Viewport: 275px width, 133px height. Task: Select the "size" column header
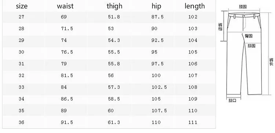pyautogui.click(x=22, y=6)
